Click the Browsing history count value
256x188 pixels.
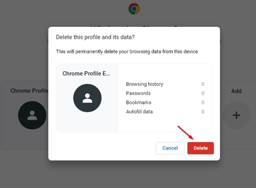pyautogui.click(x=203, y=84)
